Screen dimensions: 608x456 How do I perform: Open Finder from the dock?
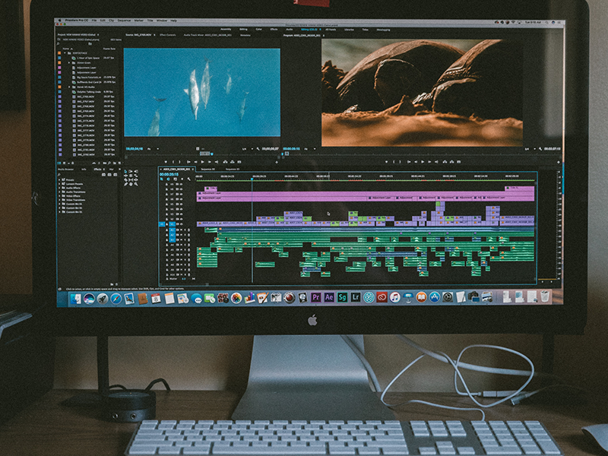pyautogui.click(x=76, y=298)
